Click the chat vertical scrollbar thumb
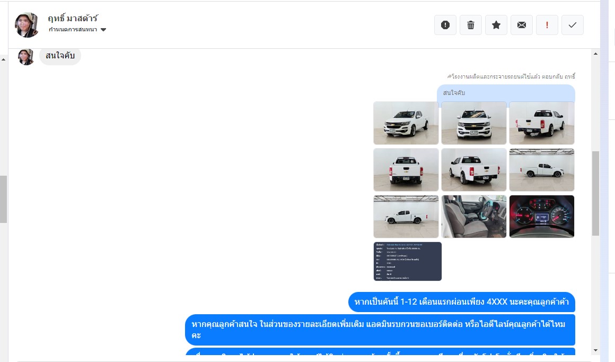 pos(595,193)
